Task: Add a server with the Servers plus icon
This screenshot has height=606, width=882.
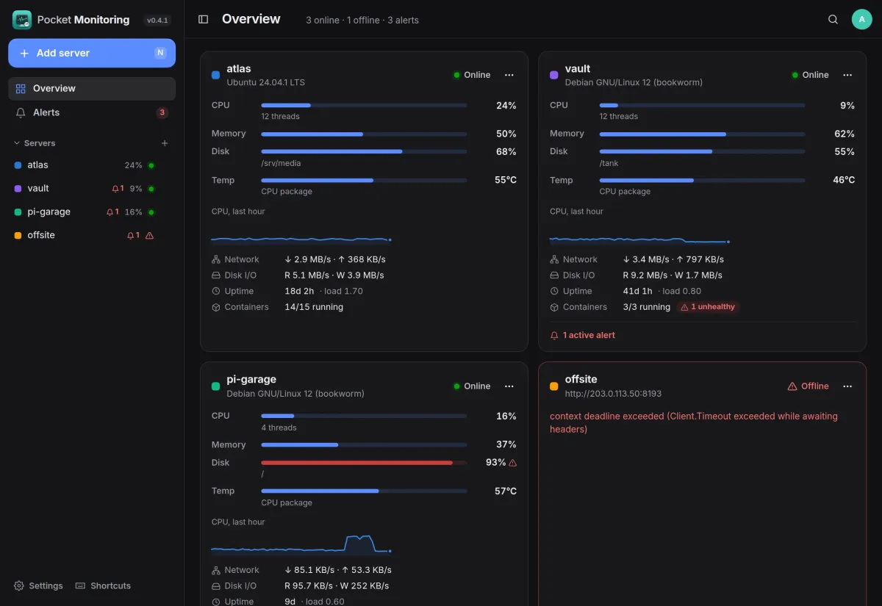Action: (165, 143)
